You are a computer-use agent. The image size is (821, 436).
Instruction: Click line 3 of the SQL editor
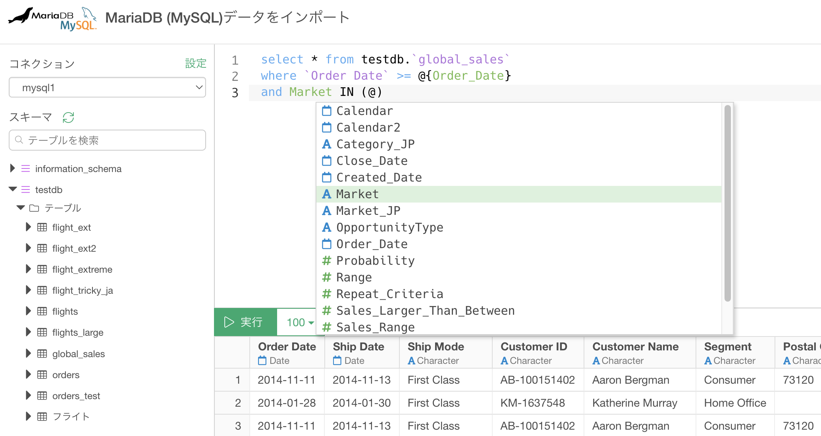click(x=534, y=92)
